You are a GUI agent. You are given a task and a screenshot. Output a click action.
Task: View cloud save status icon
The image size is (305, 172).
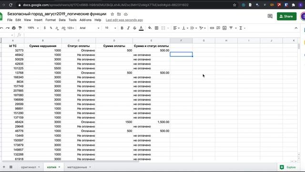pyautogui.click(x=126, y=14)
